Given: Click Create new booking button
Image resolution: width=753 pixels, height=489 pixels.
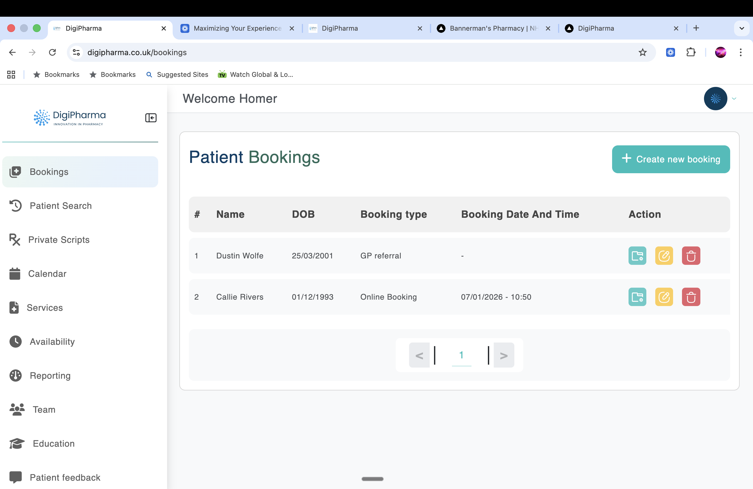Looking at the screenshot, I should [671, 159].
